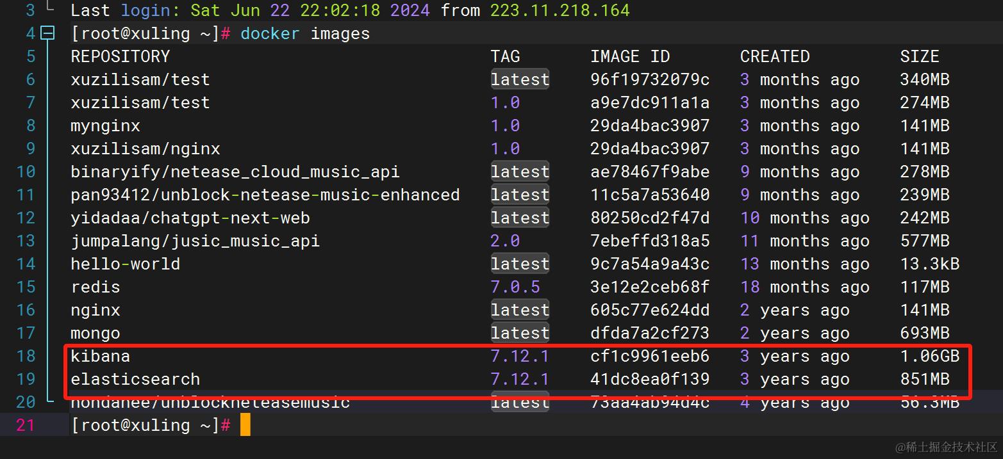Click the REPOSITORY column header
Image resolution: width=1003 pixels, height=459 pixels.
[x=120, y=56]
